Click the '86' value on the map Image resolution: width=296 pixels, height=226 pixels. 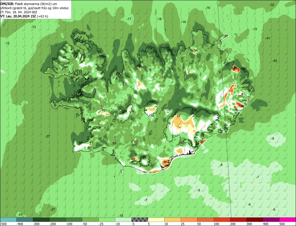click(x=144, y=157)
